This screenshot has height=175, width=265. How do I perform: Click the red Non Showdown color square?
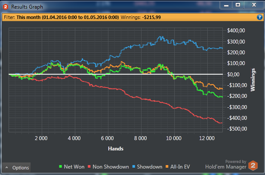(89, 166)
